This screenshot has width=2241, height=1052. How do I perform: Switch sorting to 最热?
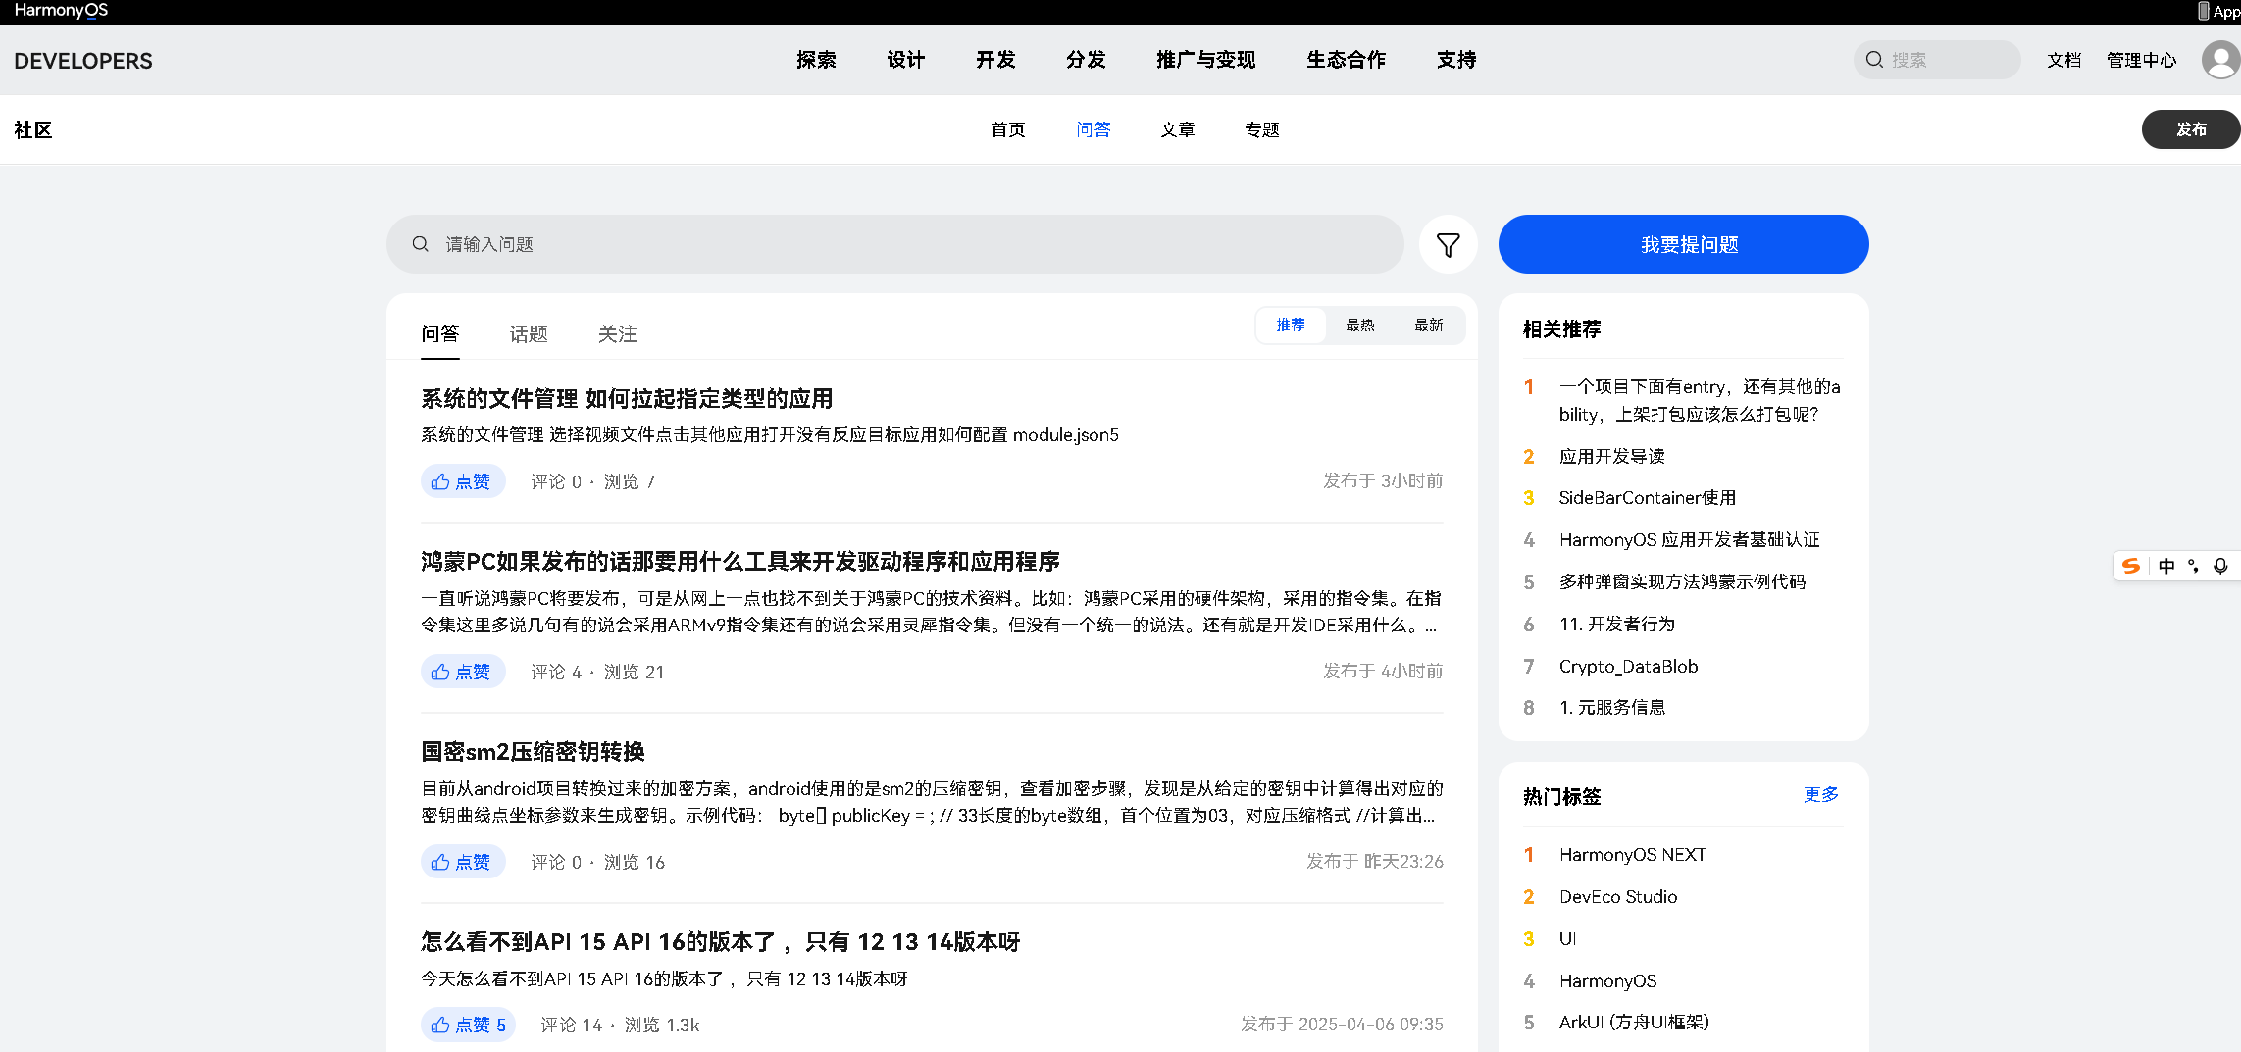coord(1360,325)
